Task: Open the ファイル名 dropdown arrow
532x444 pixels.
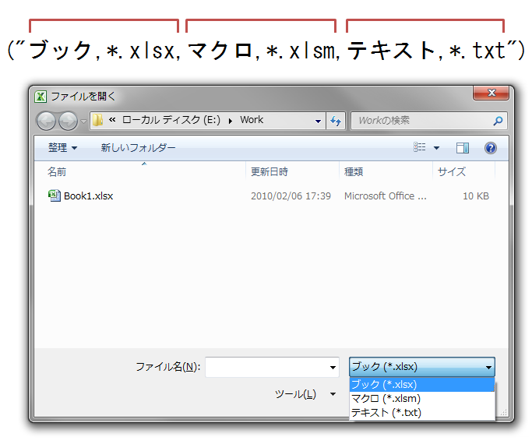Action: tap(333, 368)
